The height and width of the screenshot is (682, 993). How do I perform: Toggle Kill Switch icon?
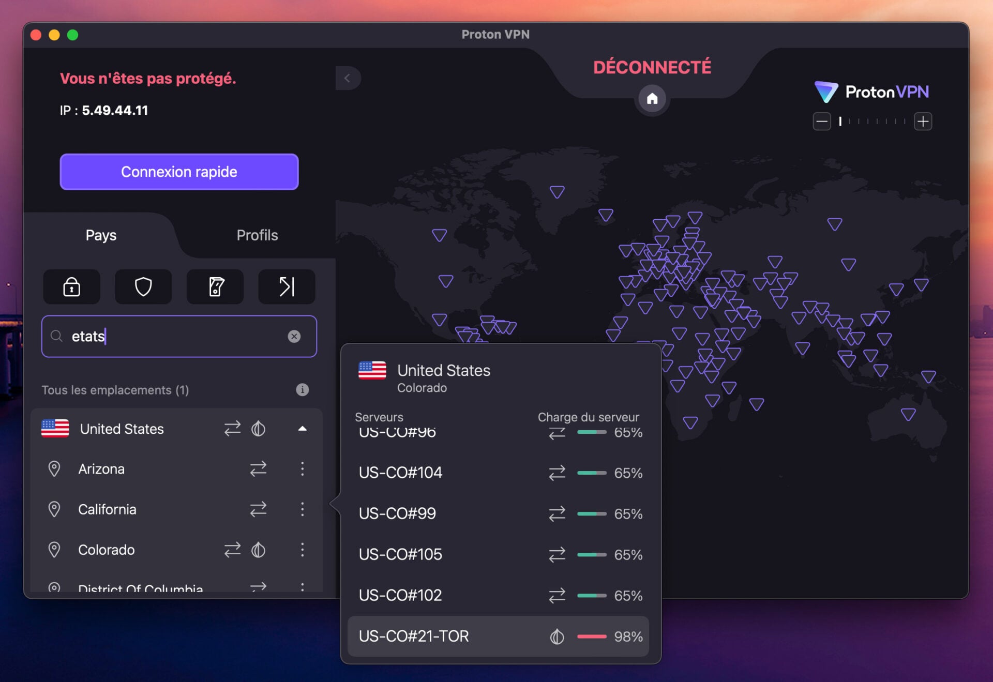[215, 286]
